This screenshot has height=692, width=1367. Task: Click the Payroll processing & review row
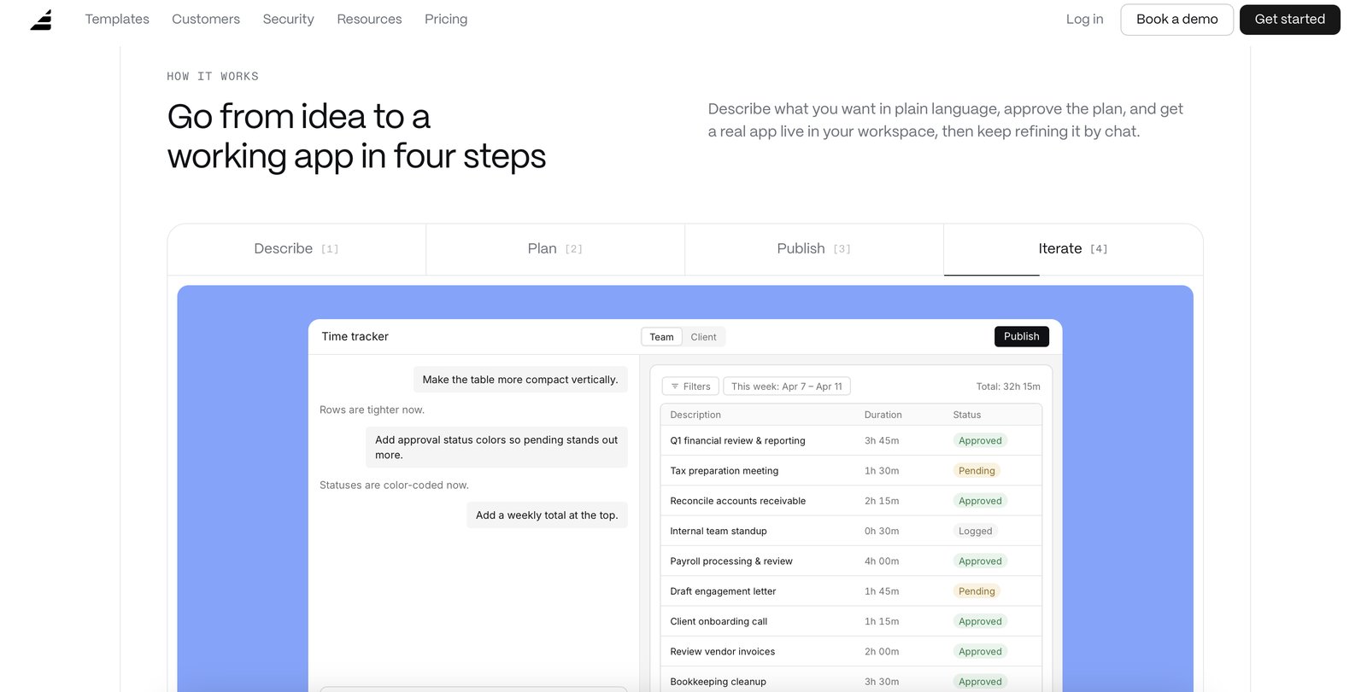[851, 561]
